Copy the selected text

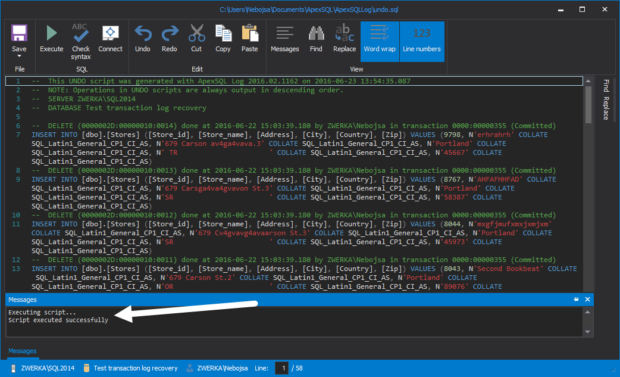223,38
